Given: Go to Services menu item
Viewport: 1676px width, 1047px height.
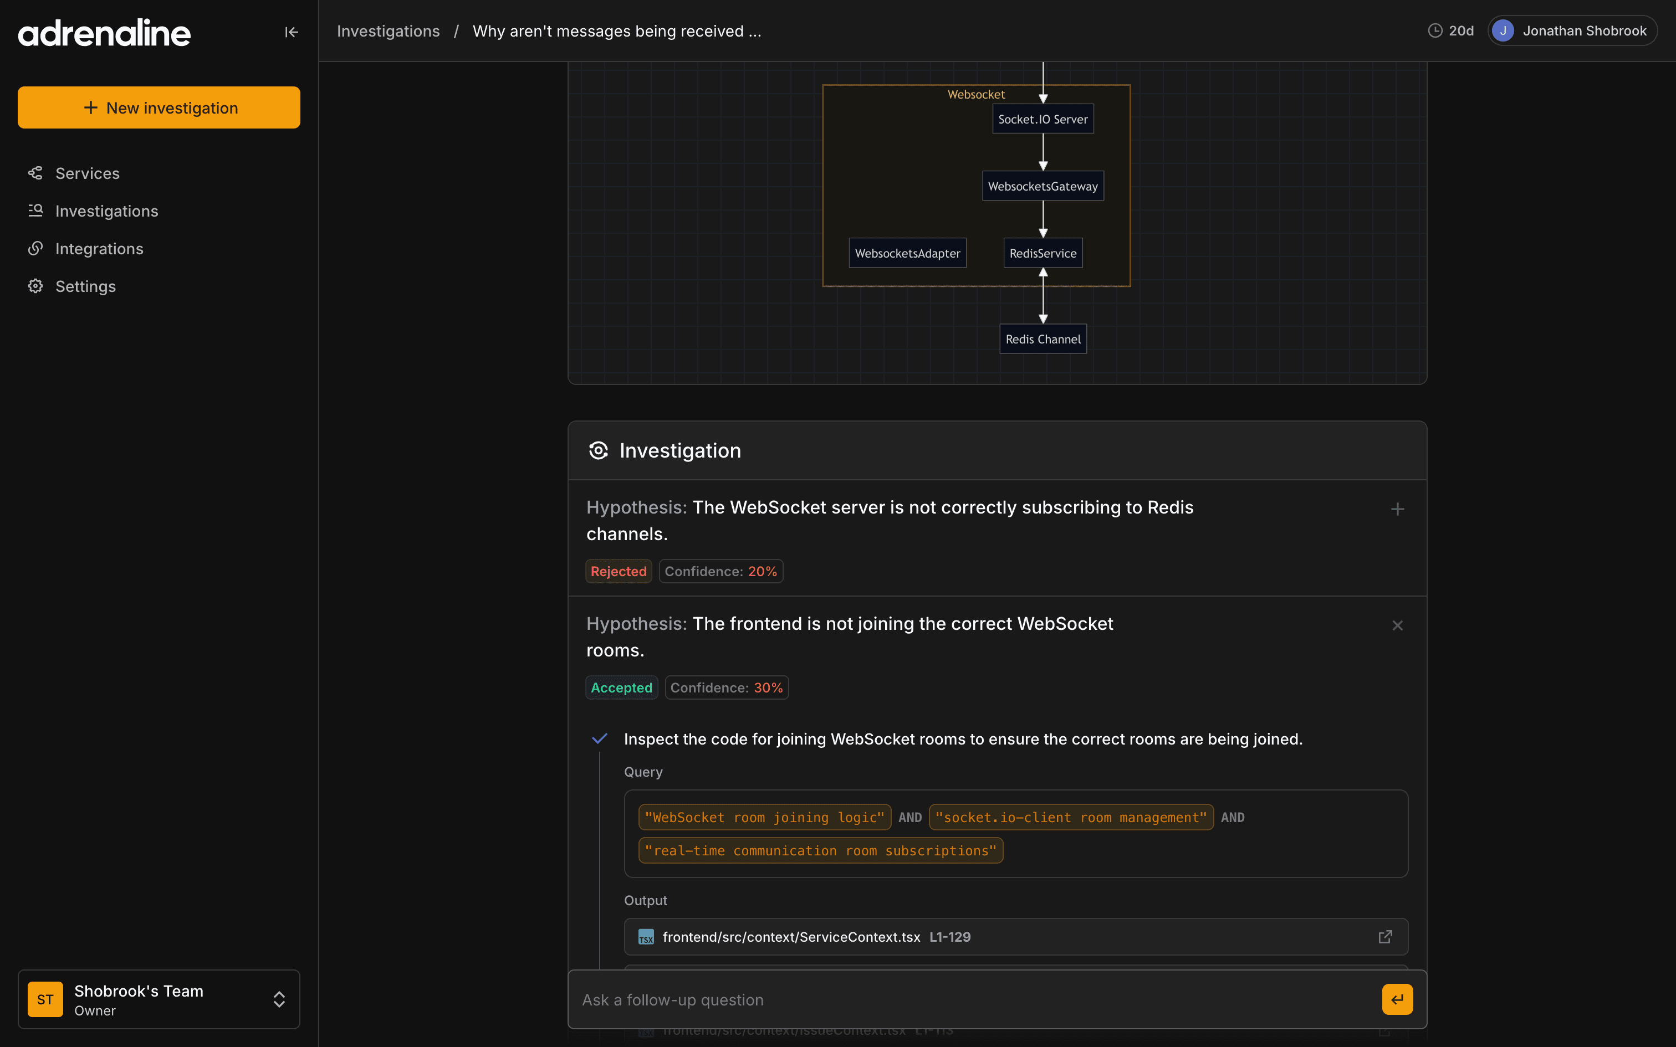Looking at the screenshot, I should pyautogui.click(x=87, y=173).
